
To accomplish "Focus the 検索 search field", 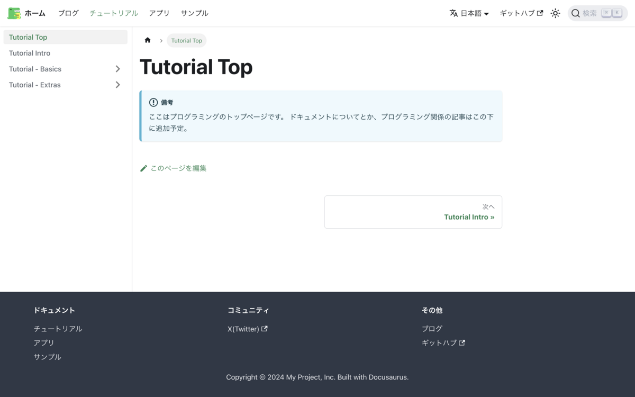I will click(597, 13).
